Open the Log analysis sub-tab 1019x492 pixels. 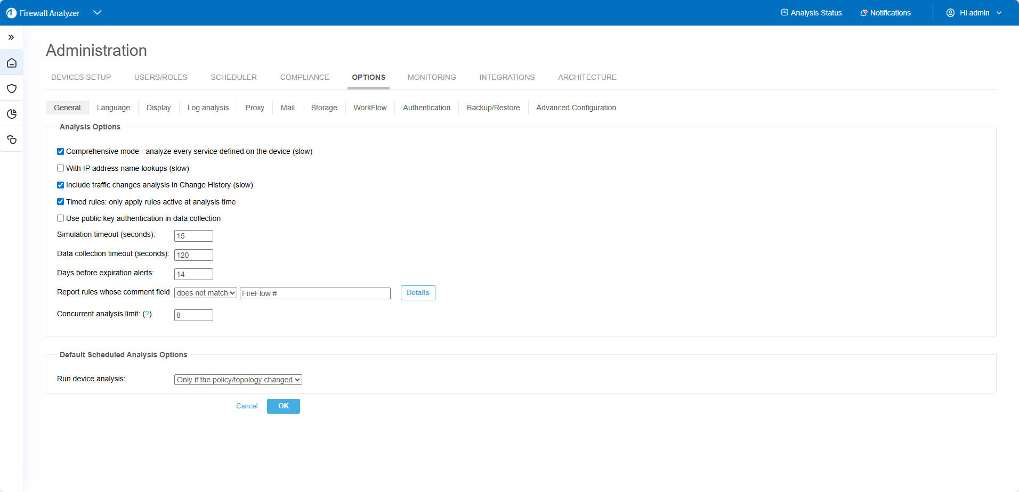click(208, 108)
